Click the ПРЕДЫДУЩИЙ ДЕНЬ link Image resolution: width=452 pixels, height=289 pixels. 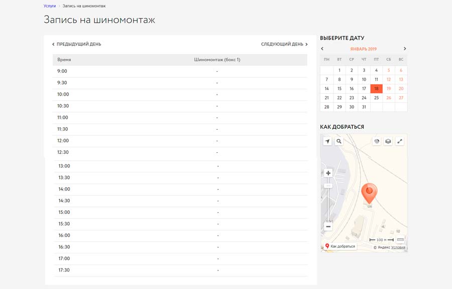(x=77, y=44)
